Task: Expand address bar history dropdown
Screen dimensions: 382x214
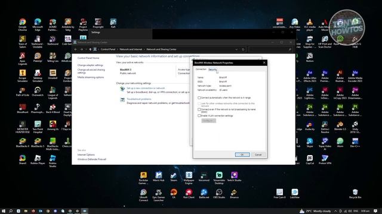Action: pyautogui.click(x=236, y=49)
